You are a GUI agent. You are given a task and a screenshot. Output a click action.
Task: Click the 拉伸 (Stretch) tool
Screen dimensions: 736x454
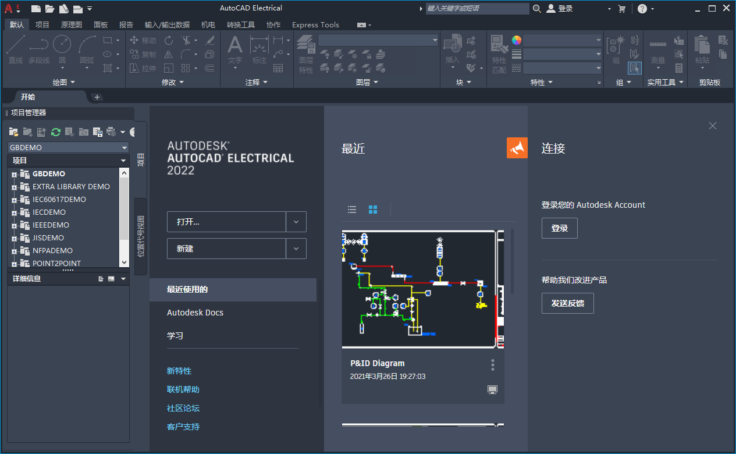tap(143, 68)
